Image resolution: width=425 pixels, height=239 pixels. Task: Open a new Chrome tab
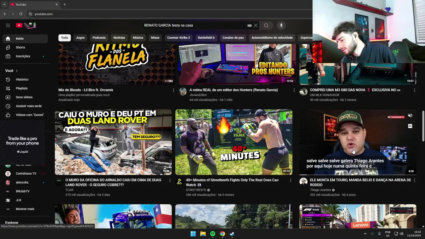[x=64, y=5]
